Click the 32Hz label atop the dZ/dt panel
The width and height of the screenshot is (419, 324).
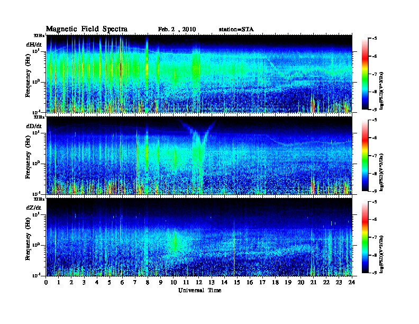click(39, 199)
